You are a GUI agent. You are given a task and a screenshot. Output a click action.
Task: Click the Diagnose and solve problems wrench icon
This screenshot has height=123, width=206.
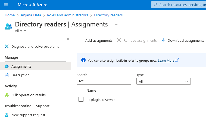pos(7,47)
